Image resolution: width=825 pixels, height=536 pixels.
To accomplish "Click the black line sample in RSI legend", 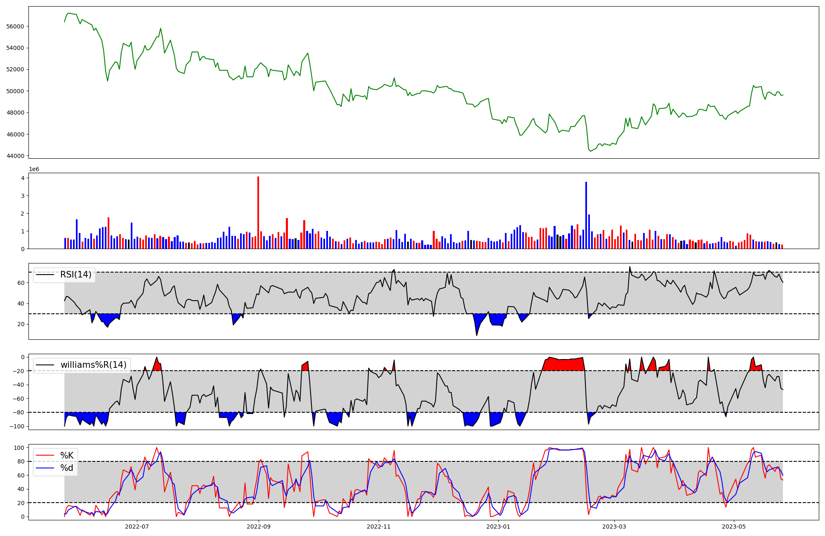I will click(x=45, y=275).
